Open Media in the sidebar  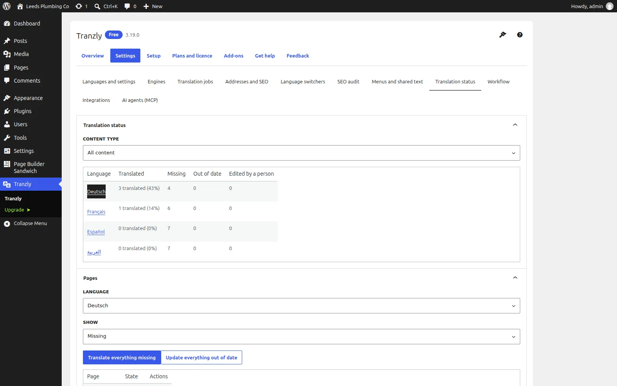click(x=31, y=54)
